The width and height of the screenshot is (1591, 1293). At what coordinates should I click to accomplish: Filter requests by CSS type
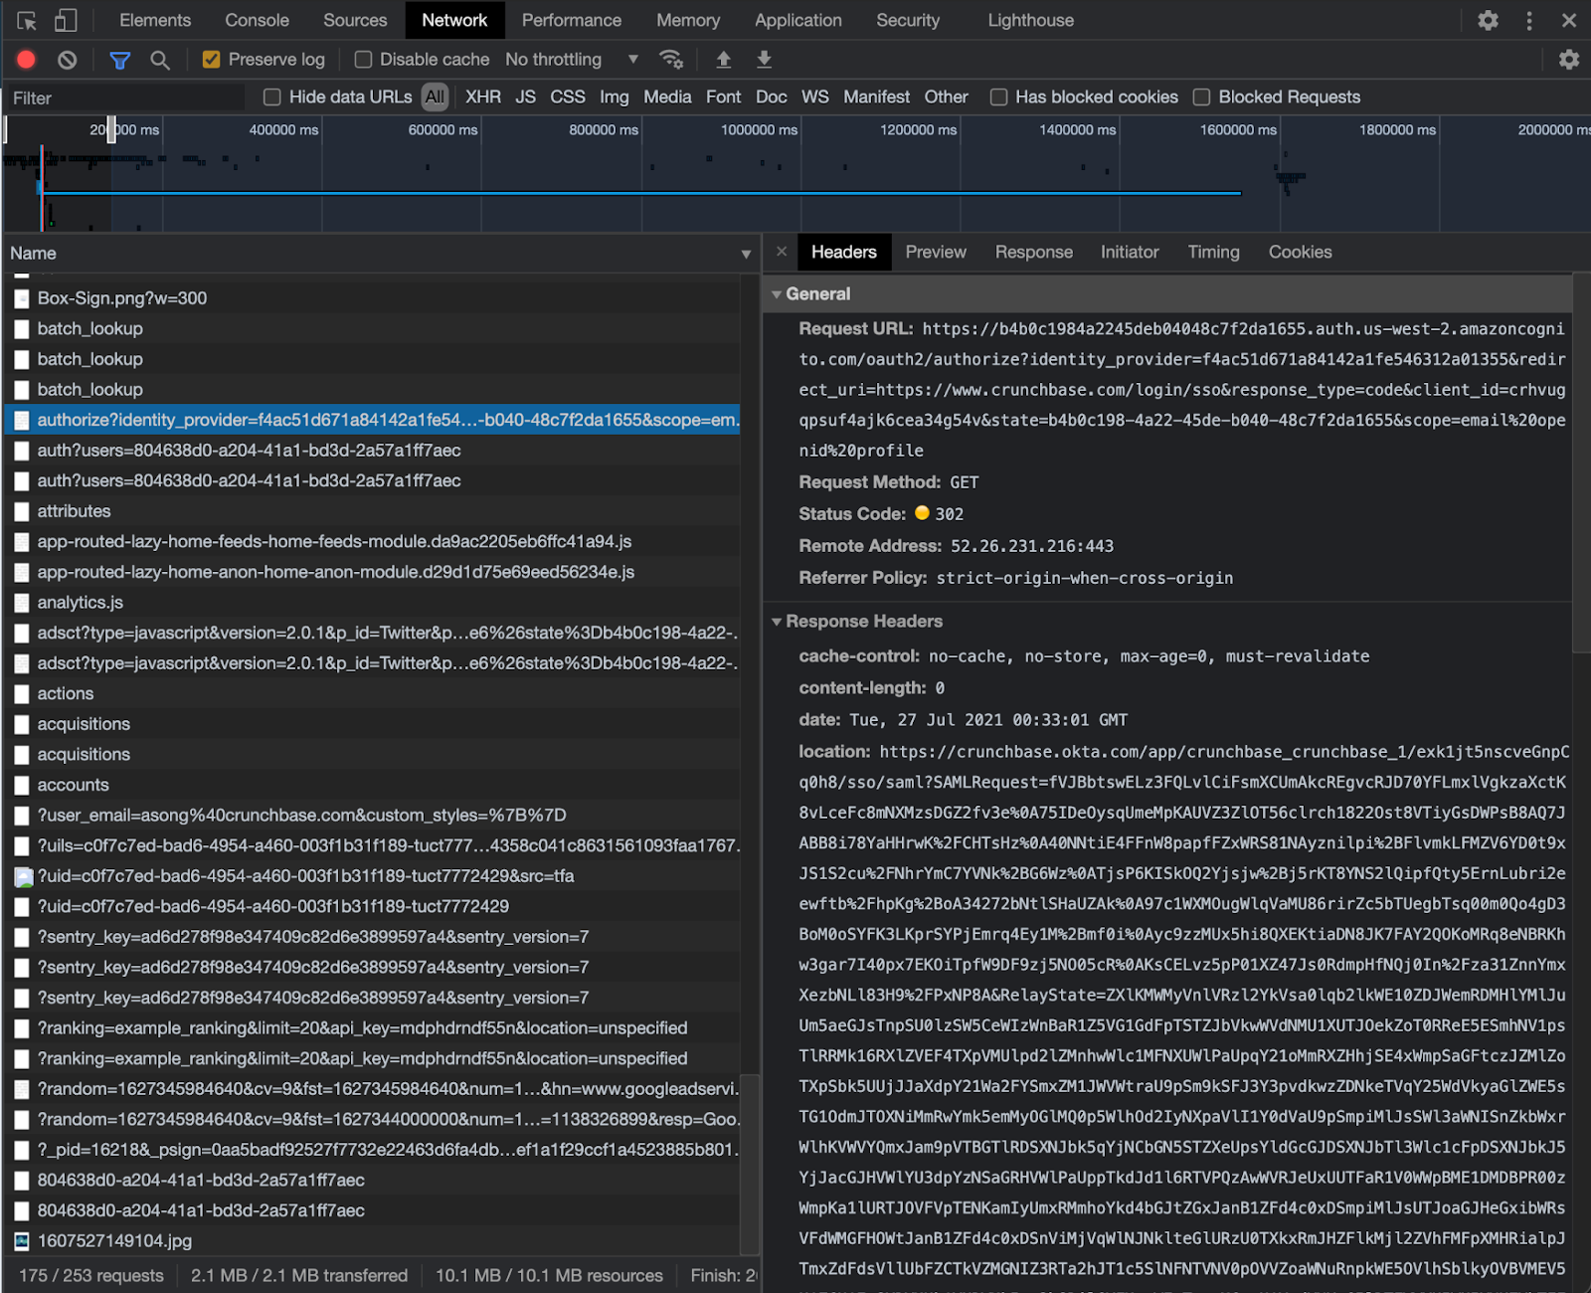tap(568, 96)
